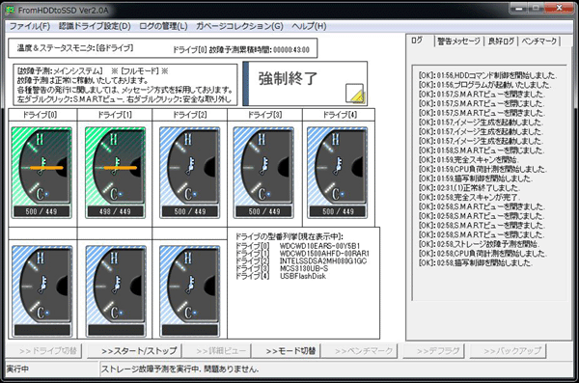Click the log entry ストレージ故障予測を開始
579x383 pixels.
point(479,244)
